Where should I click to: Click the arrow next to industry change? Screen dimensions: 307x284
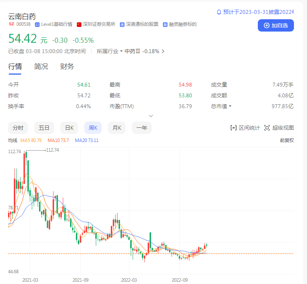[163, 52]
